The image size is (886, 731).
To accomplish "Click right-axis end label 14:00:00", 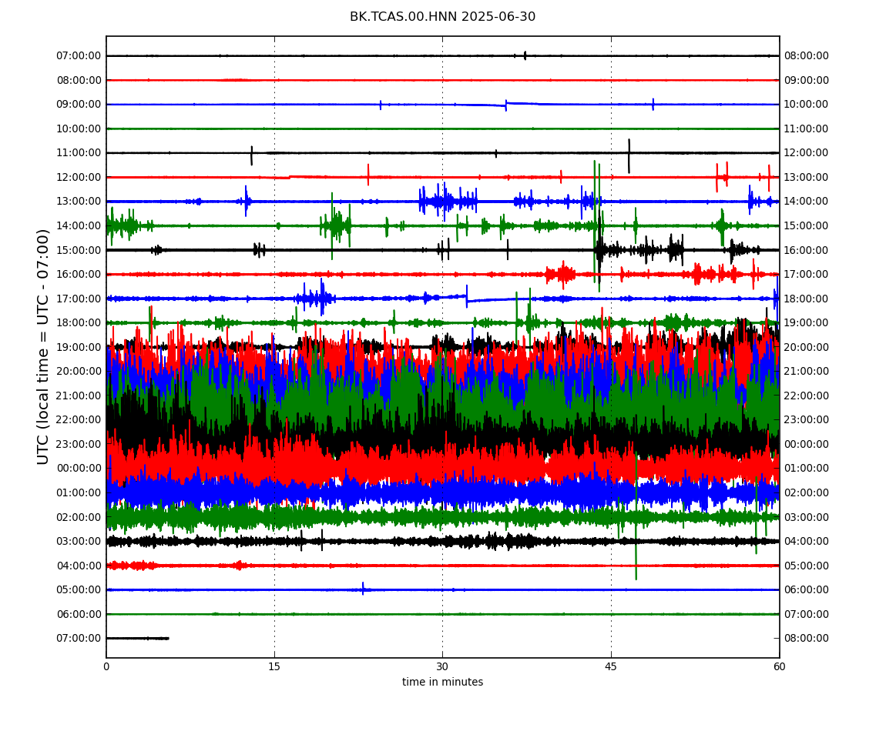I will tap(807, 202).
